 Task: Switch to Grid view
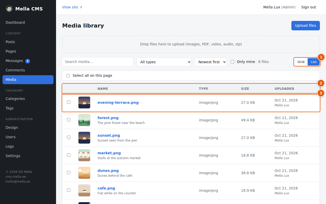tap(301, 62)
